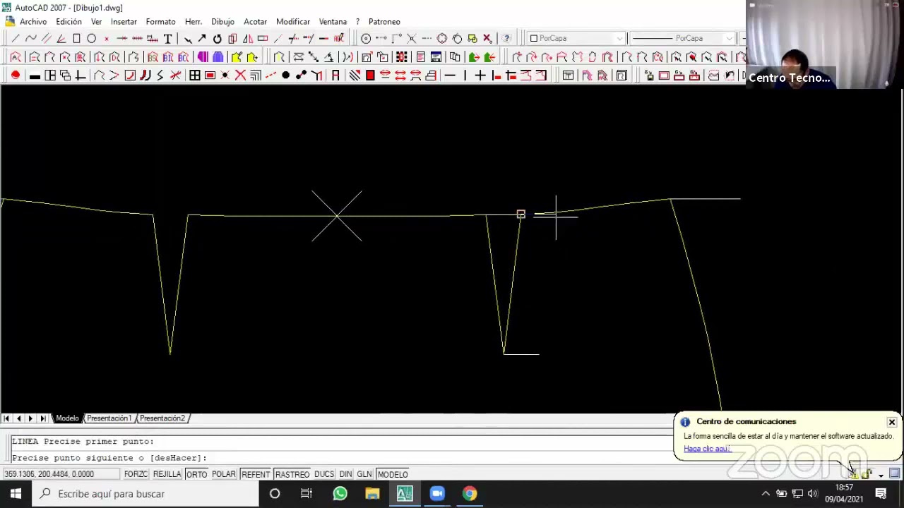This screenshot has width=904, height=508.
Task: Expand hidden system tray icons chevron
Action: pyautogui.click(x=766, y=494)
